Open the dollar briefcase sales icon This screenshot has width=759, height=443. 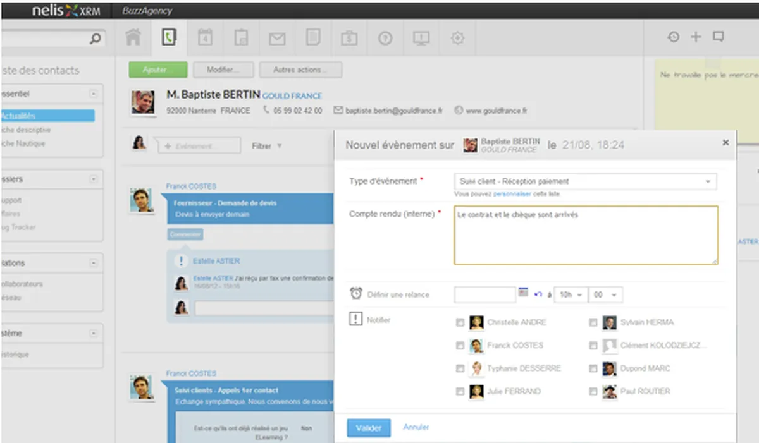click(349, 37)
